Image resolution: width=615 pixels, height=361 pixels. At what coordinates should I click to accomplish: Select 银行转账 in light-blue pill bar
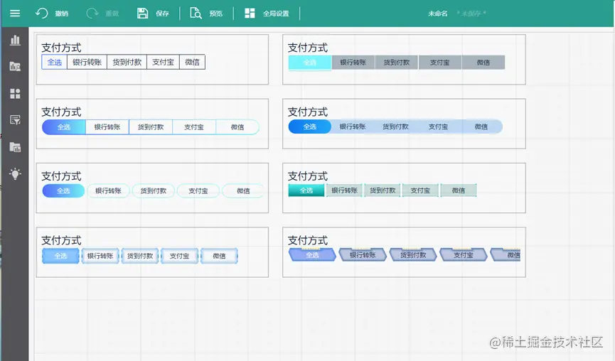(x=353, y=126)
